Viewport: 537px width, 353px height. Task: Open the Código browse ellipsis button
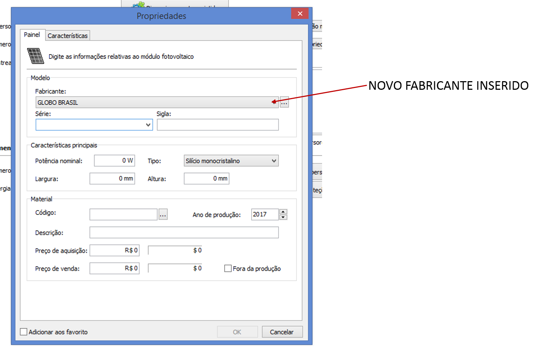163,215
